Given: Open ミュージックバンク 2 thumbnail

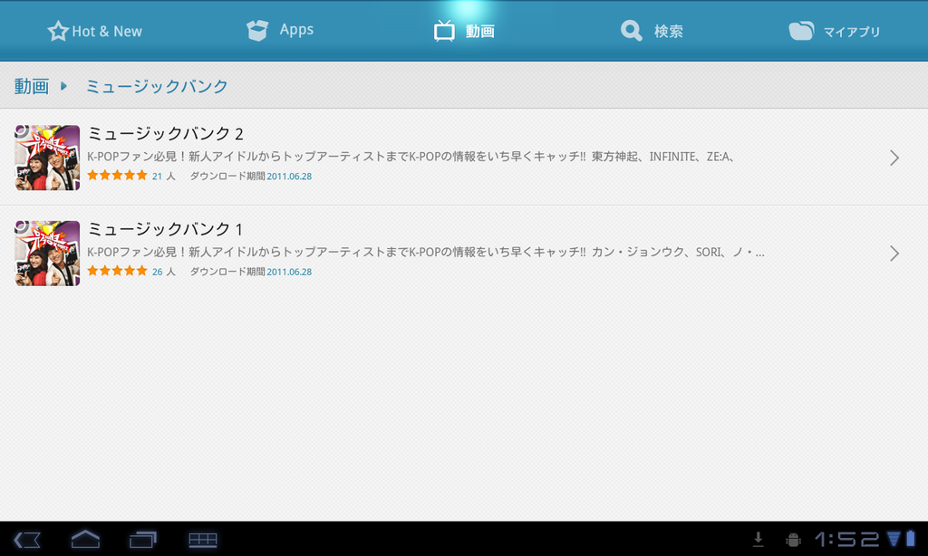Looking at the screenshot, I should click(x=47, y=158).
